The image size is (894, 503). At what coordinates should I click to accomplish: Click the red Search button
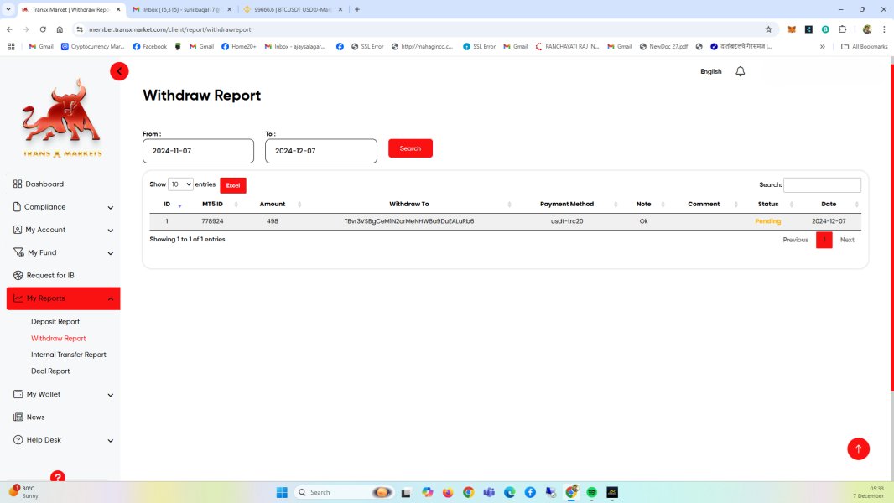[410, 148]
